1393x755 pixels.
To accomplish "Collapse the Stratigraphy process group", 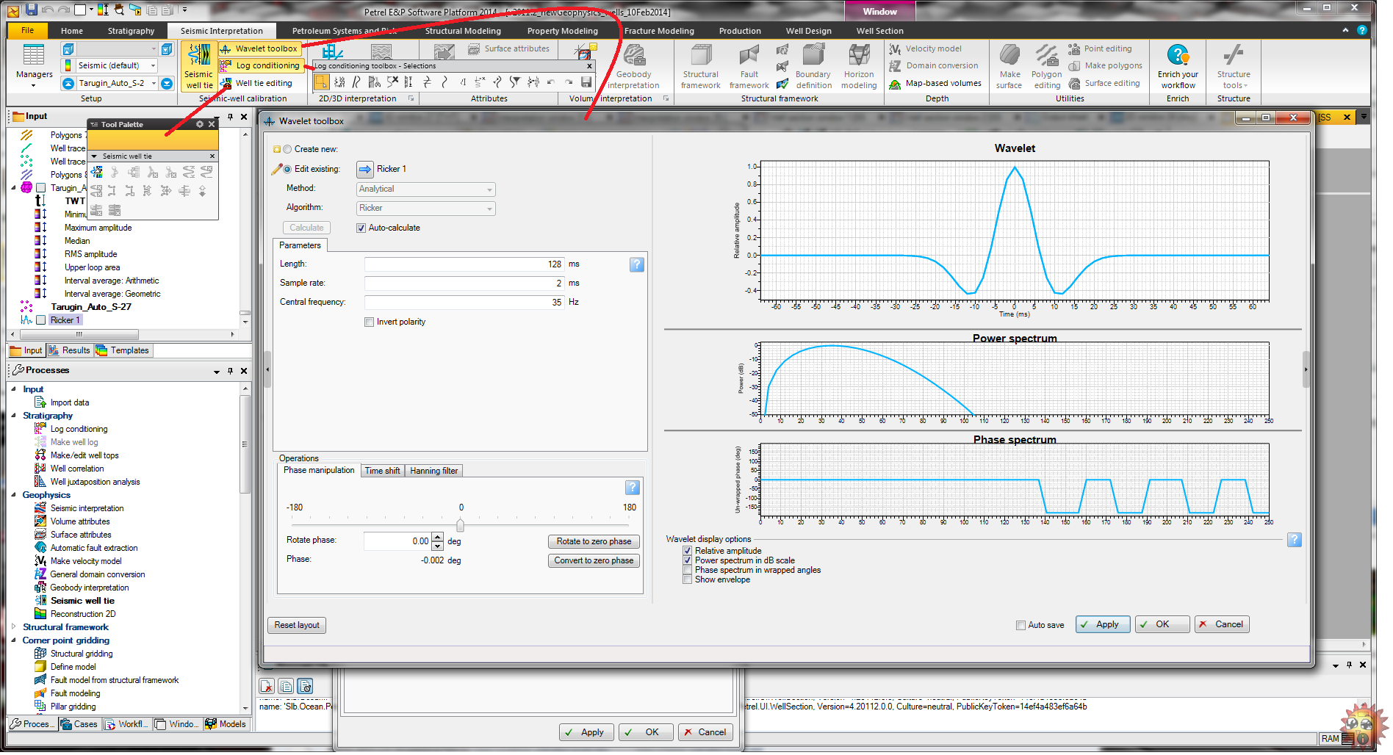I will [14, 416].
